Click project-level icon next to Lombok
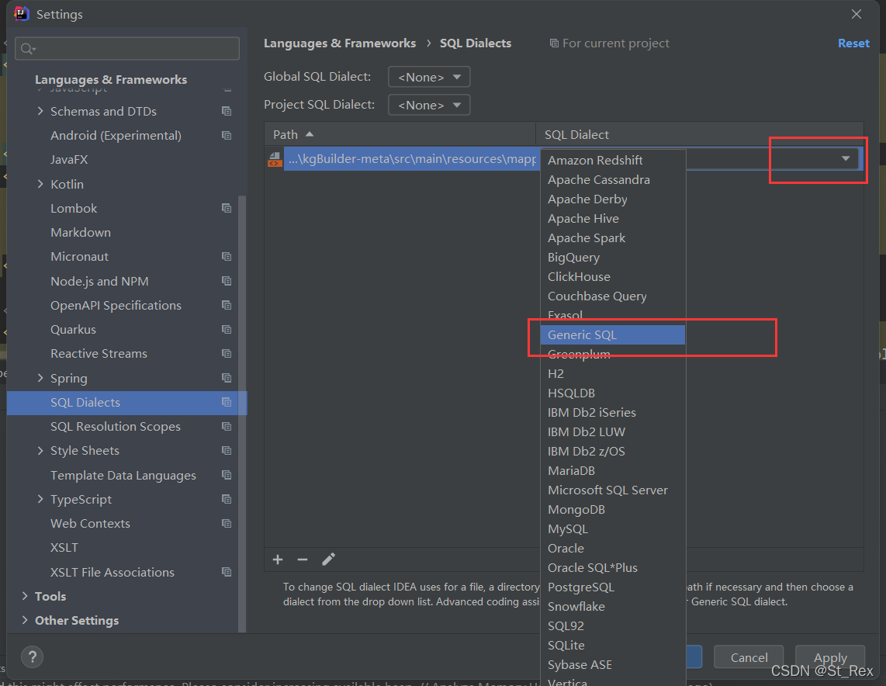This screenshot has width=886, height=686. (227, 209)
